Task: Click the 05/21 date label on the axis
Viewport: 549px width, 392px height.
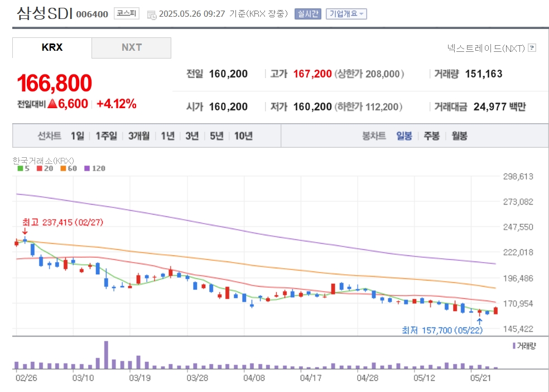Action: point(480,378)
